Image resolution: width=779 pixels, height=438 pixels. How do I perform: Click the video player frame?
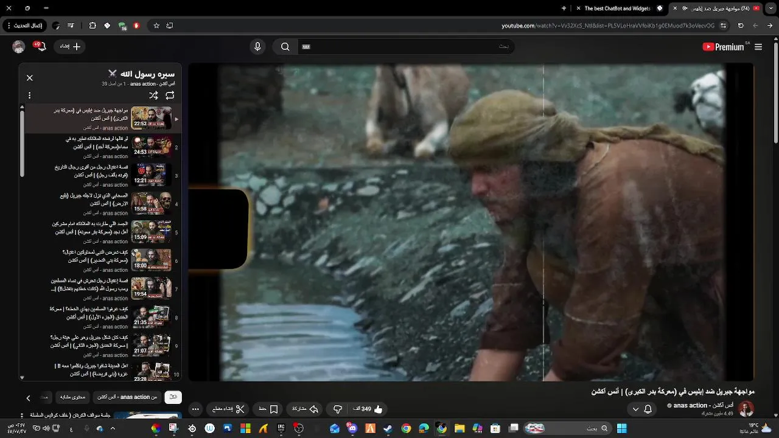coord(470,223)
